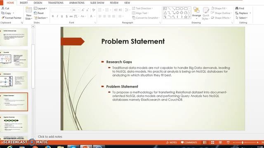Screen dimensions: 264x148
Task: Clear all text formatting
Action: pos(94,10)
